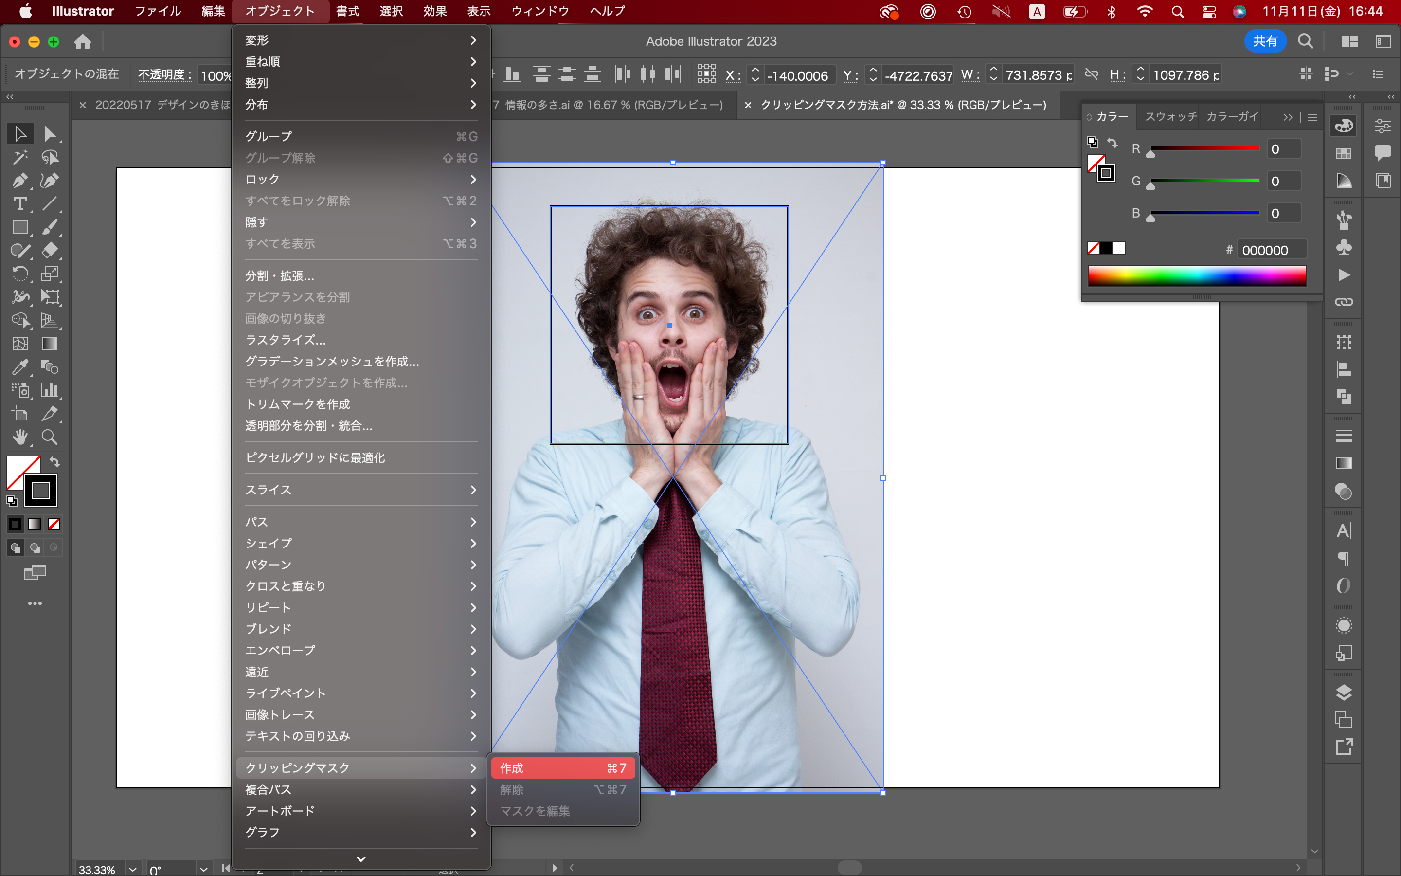Screen dimensions: 1401x876
Task: Open the Layers panel icon
Action: click(1344, 693)
